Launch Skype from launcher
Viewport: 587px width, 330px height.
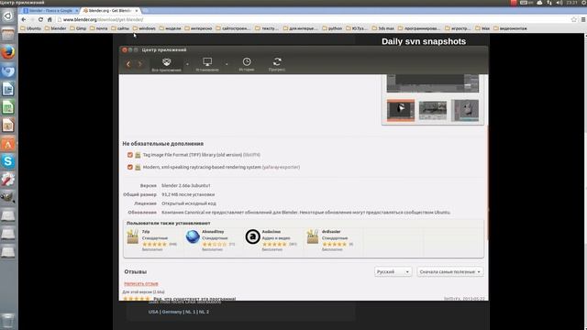point(8,161)
